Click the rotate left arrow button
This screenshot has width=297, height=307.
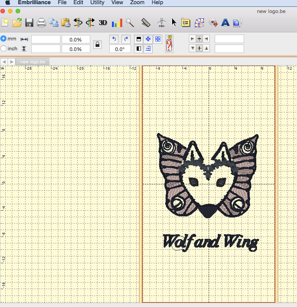113,39
